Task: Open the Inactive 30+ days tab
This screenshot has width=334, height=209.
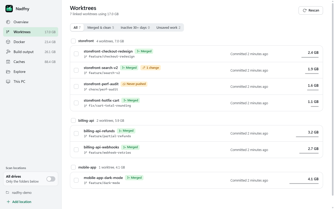Action: point(135,27)
